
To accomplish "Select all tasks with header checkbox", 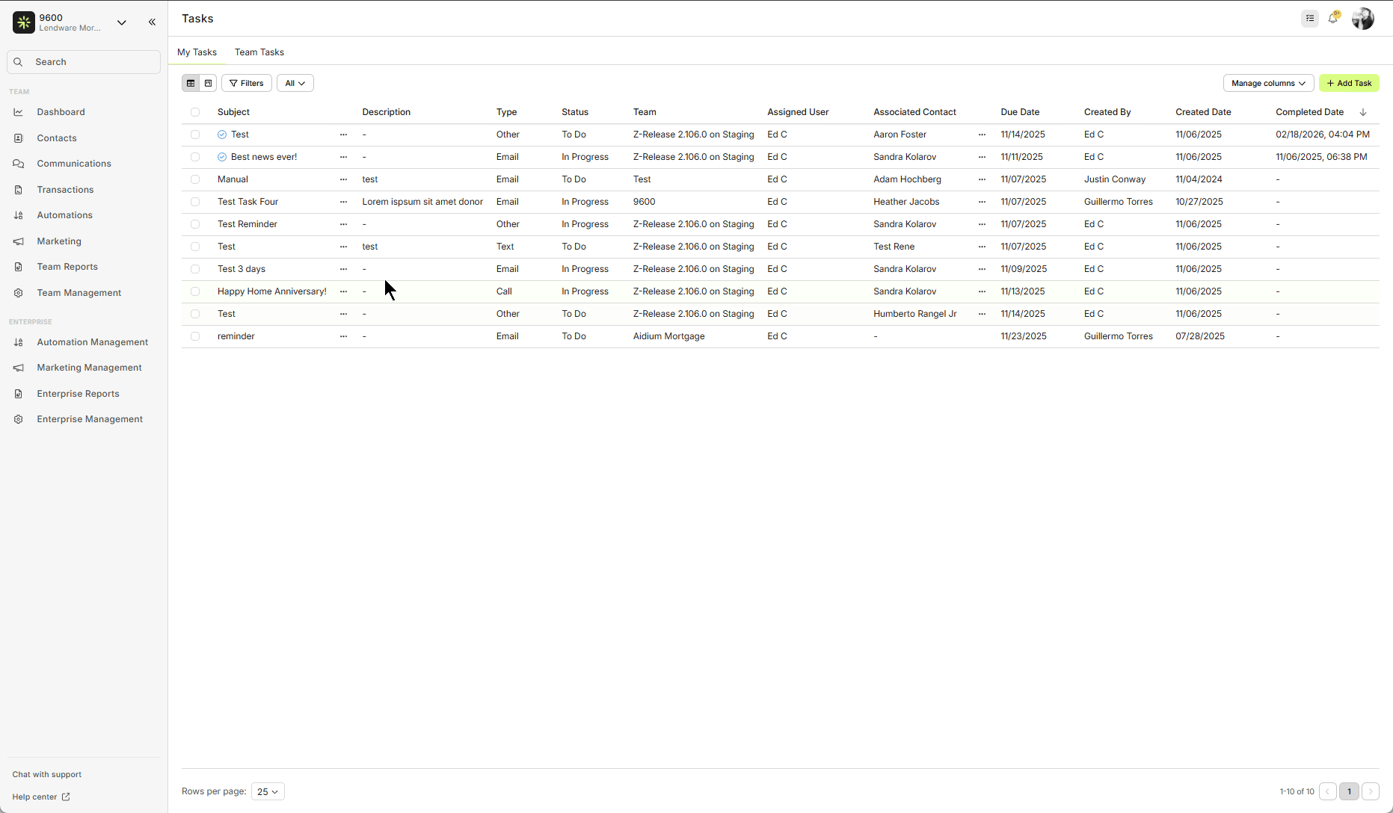I will (195, 112).
